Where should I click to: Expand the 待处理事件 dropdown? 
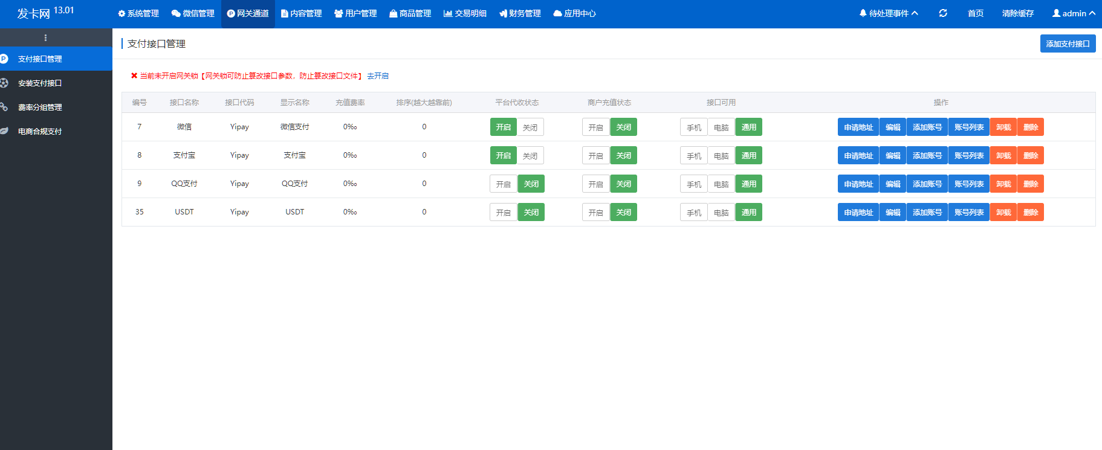pos(889,13)
